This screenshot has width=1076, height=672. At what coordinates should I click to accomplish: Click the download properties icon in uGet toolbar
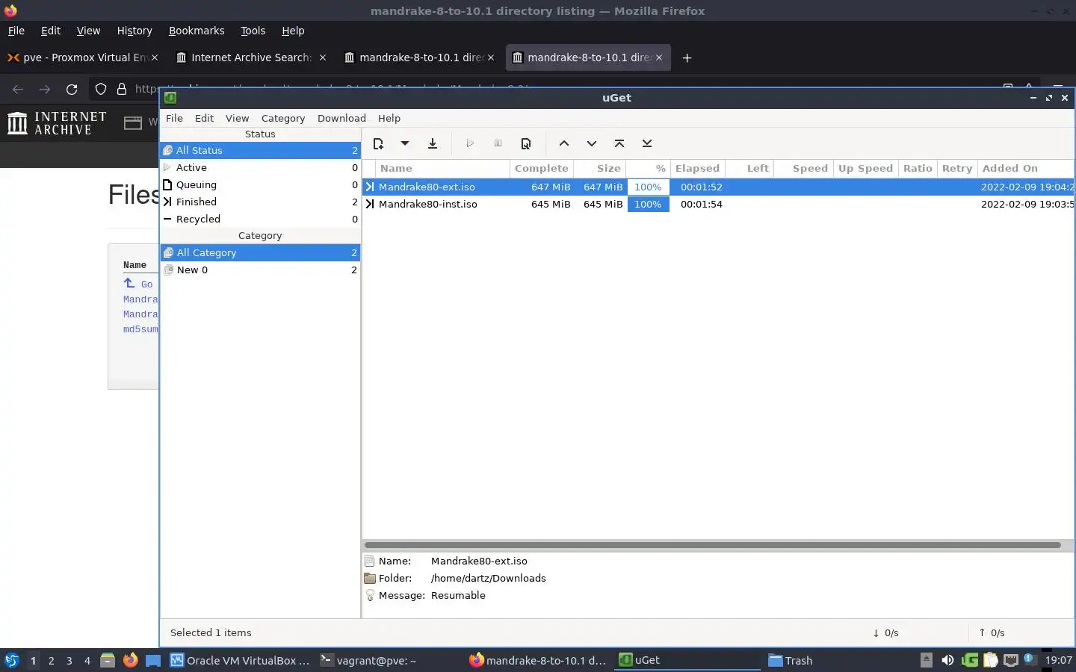tap(526, 143)
